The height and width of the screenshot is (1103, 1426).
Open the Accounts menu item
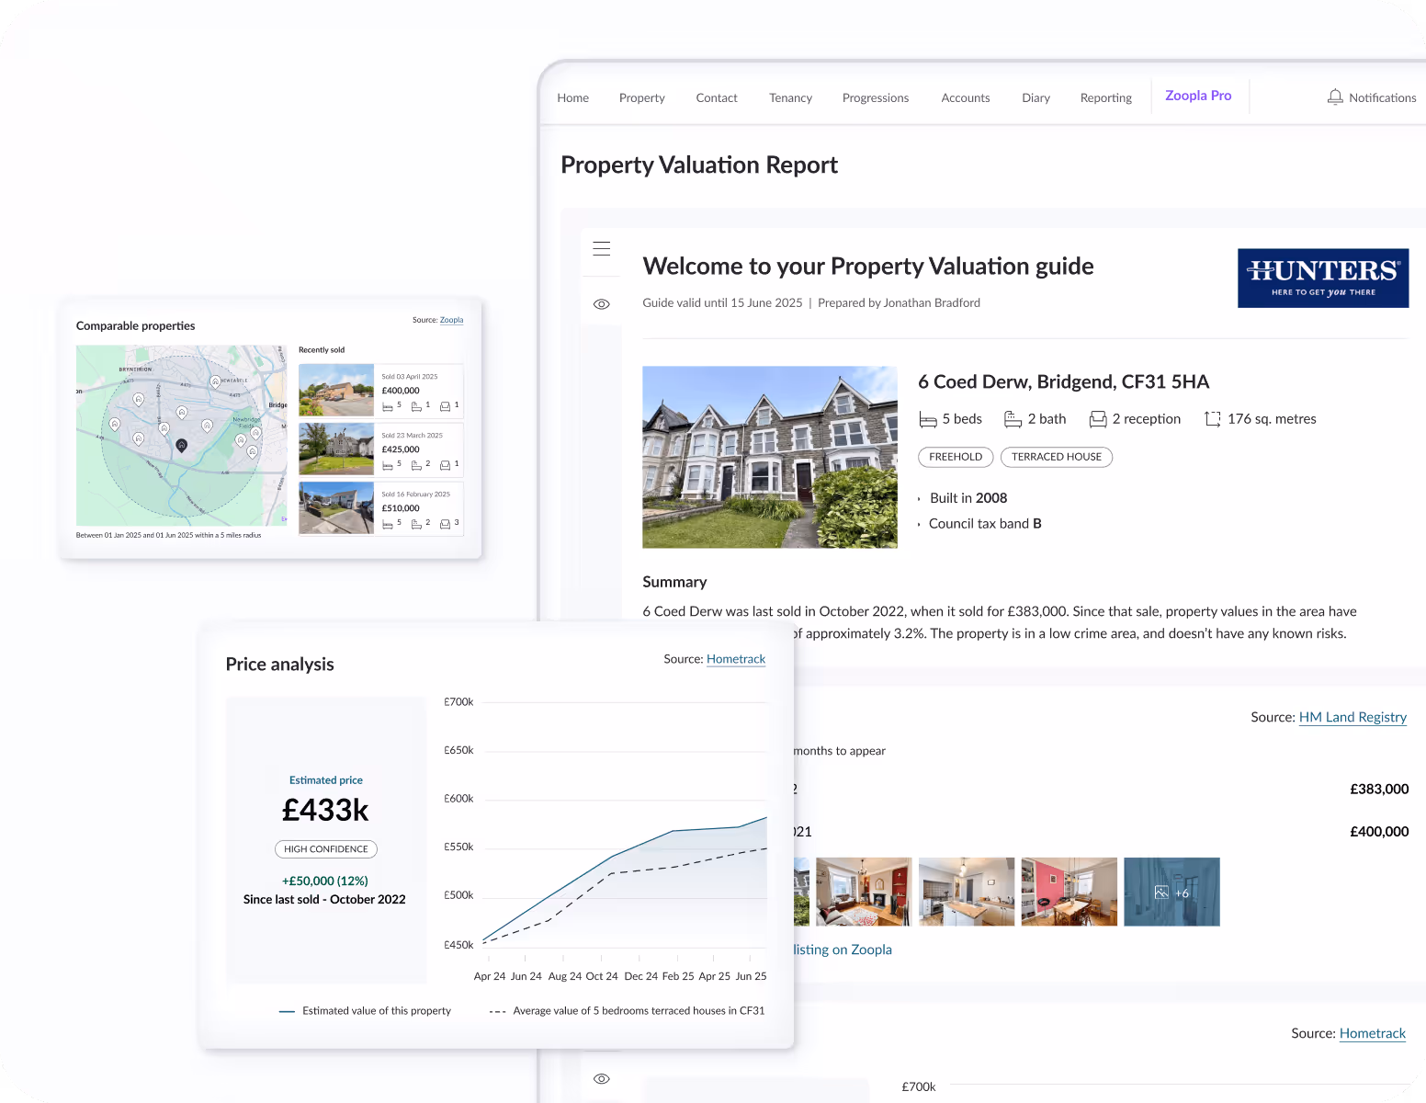pyautogui.click(x=966, y=97)
